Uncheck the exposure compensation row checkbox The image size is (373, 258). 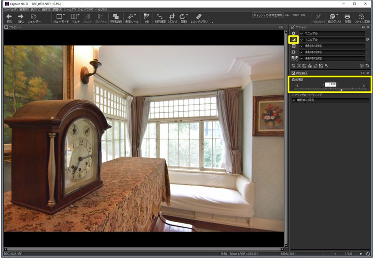click(368, 40)
